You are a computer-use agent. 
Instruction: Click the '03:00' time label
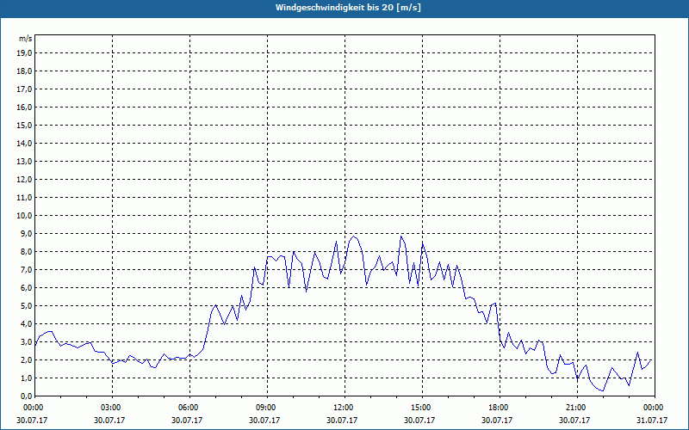point(113,408)
